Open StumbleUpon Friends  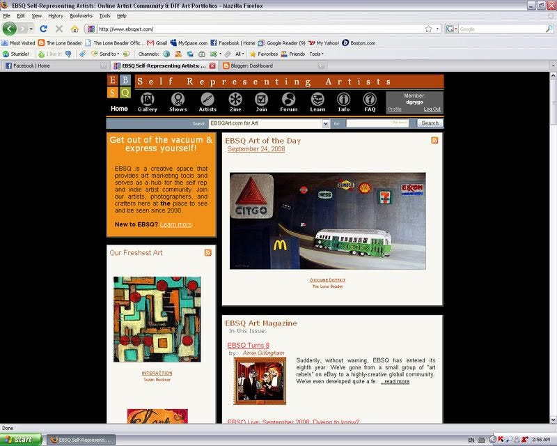[x=293, y=54]
